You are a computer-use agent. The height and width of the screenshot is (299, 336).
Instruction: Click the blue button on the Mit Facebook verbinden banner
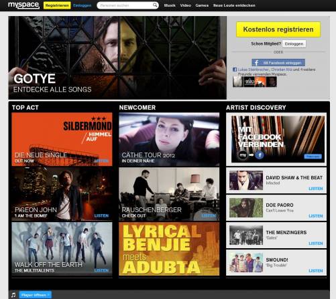(313, 157)
